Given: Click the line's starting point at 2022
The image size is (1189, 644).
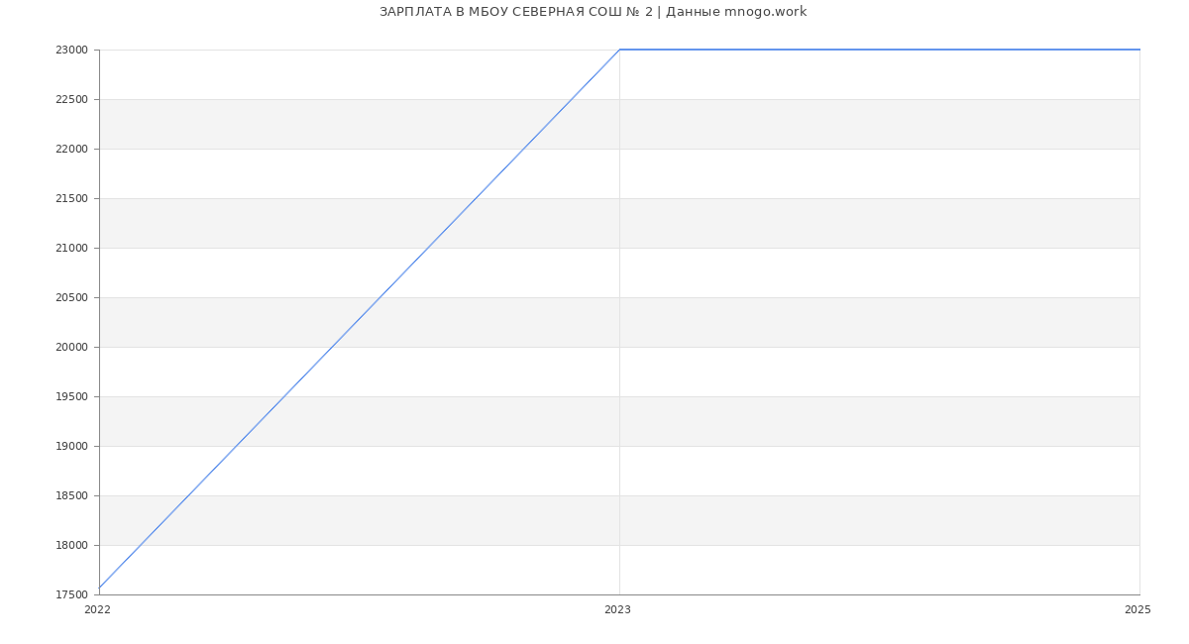Looking at the screenshot, I should (x=100, y=588).
